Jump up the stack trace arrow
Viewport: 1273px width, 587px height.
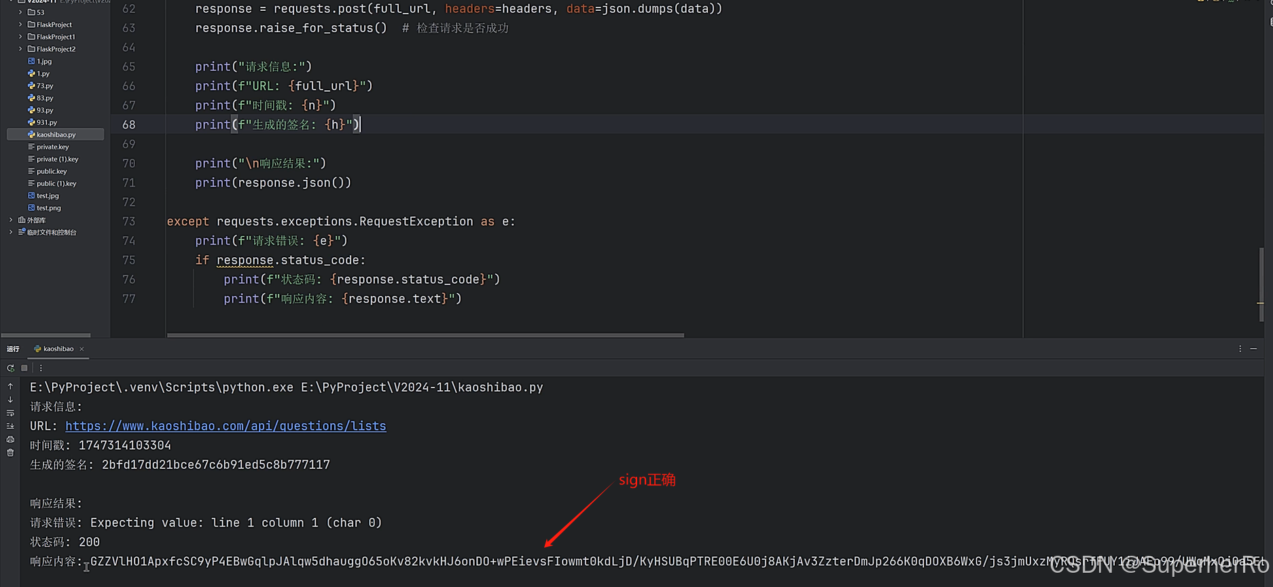click(10, 386)
